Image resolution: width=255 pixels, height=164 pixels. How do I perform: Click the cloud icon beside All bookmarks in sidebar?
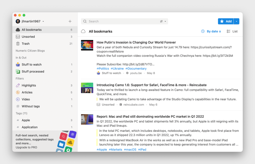pyautogui.click(x=18, y=30)
